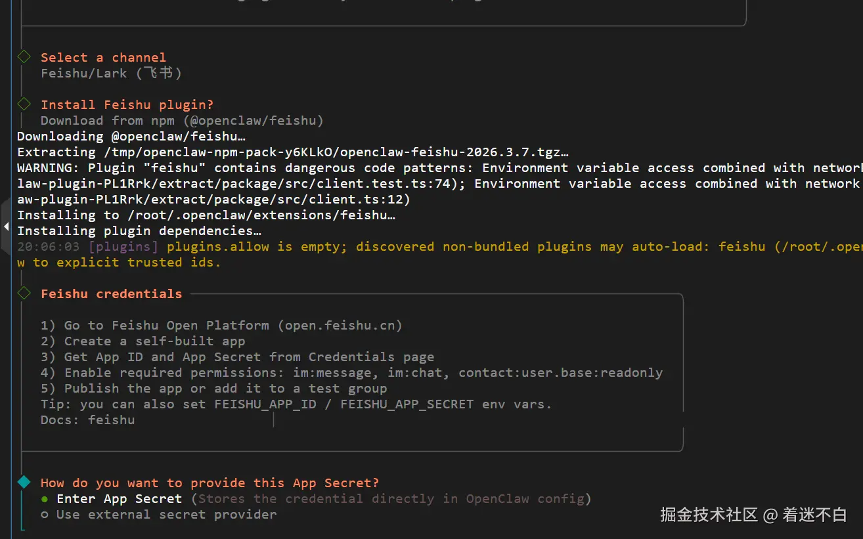
Task: Click the "Select a channel" prompt heading
Action: click(103, 58)
